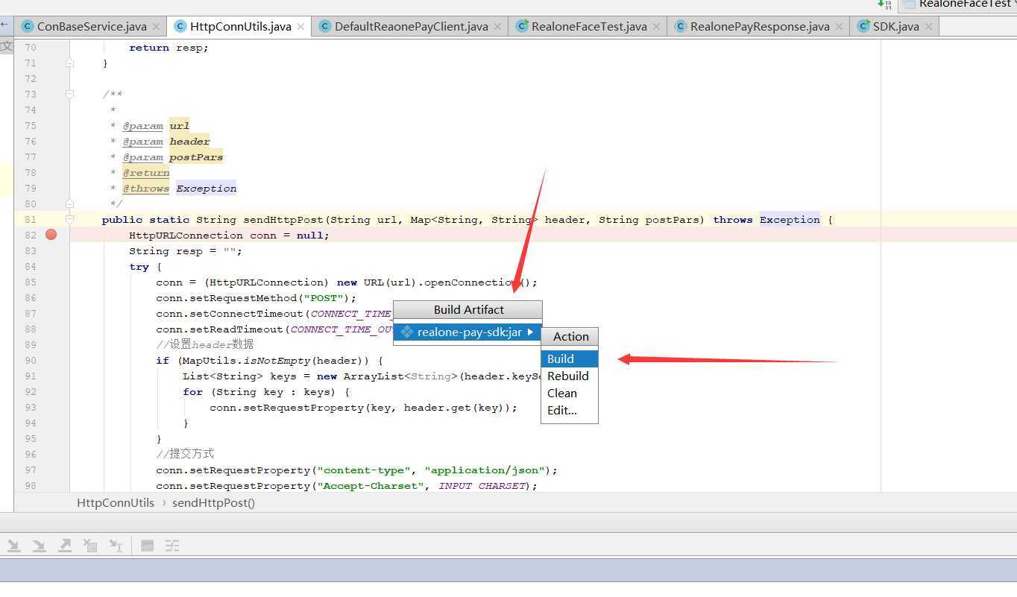This screenshot has width=1017, height=597.
Task: Close the RealoneFaceTest.java tab
Action: coord(656,26)
